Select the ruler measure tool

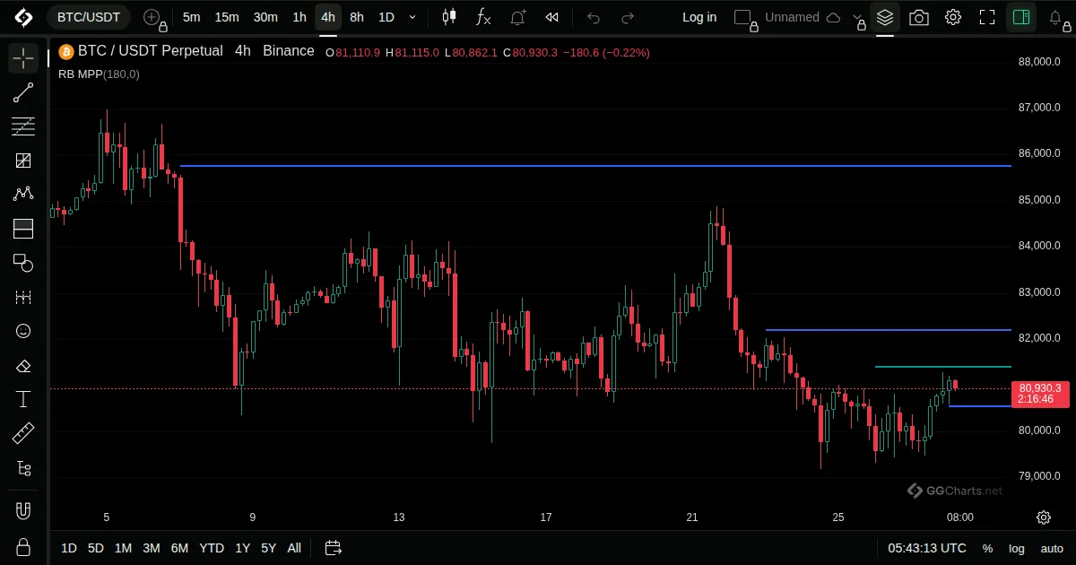tap(23, 434)
